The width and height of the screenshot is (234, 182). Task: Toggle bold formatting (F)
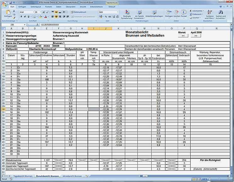pyautogui.click(x=21, y=17)
